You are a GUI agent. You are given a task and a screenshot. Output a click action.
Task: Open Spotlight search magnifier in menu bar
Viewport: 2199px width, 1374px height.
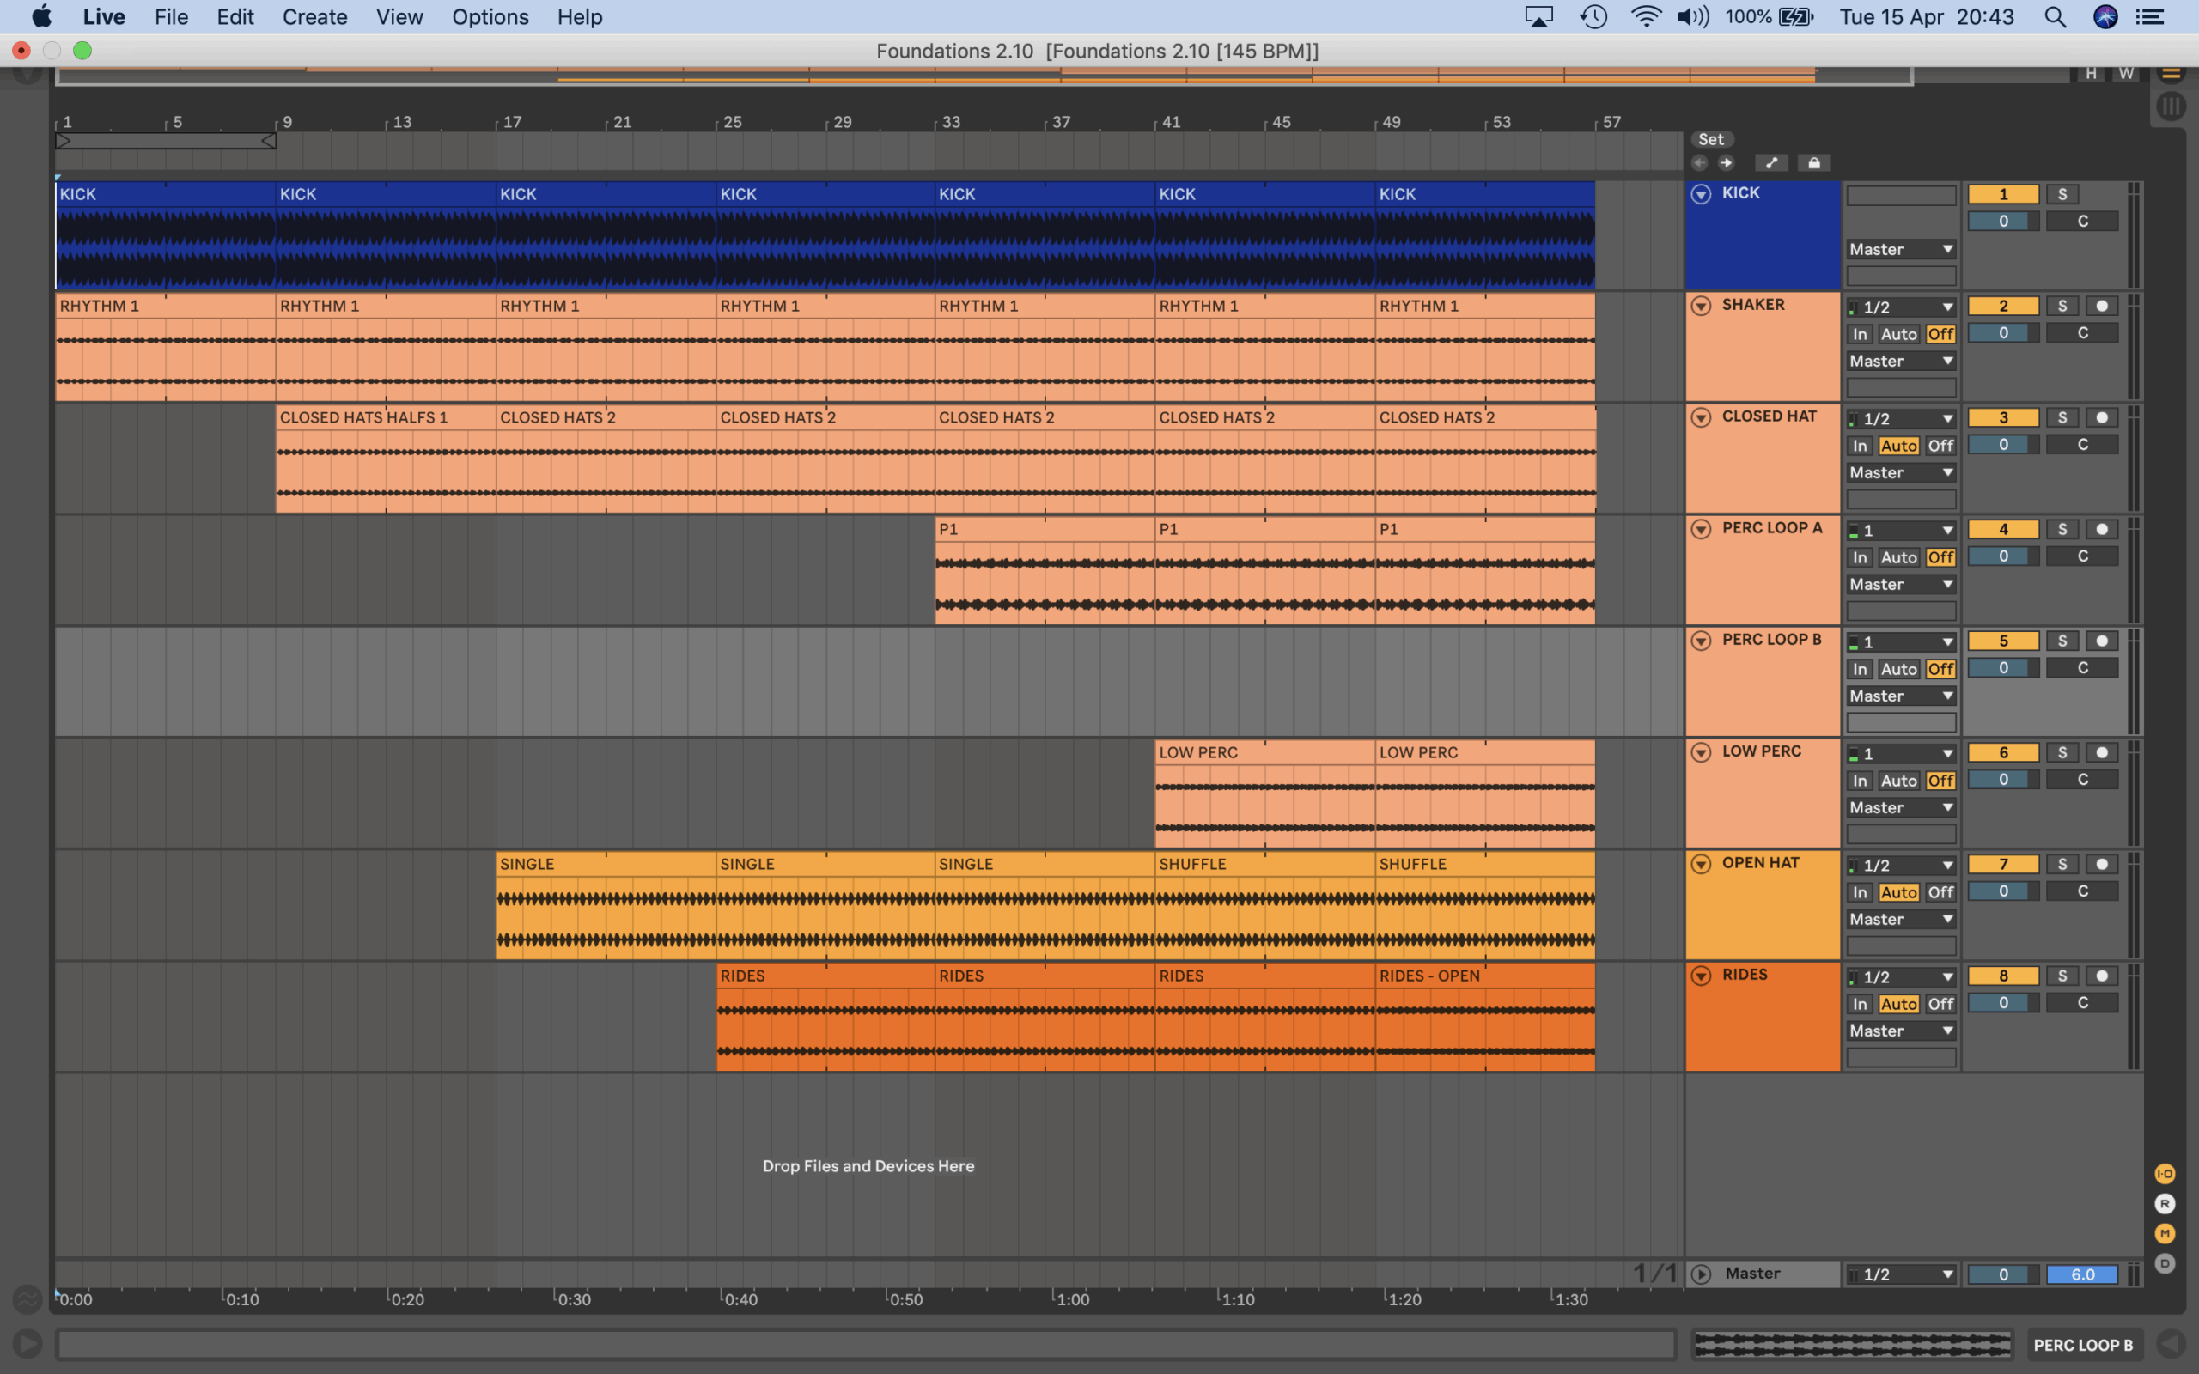(2055, 17)
